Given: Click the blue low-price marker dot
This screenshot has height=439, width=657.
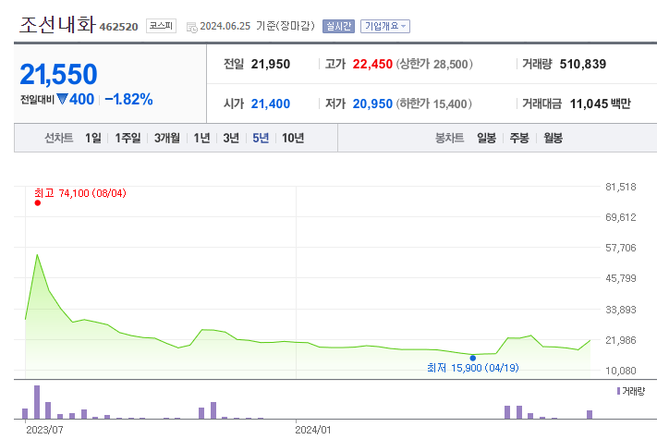Looking at the screenshot, I should coord(472,359).
